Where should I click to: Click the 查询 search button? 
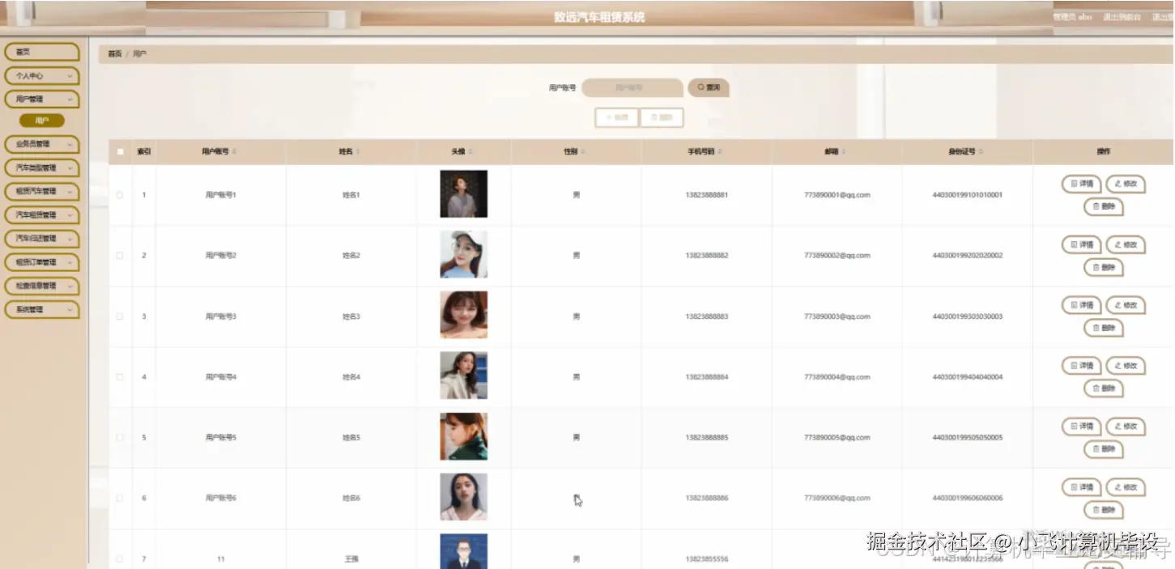pos(709,87)
